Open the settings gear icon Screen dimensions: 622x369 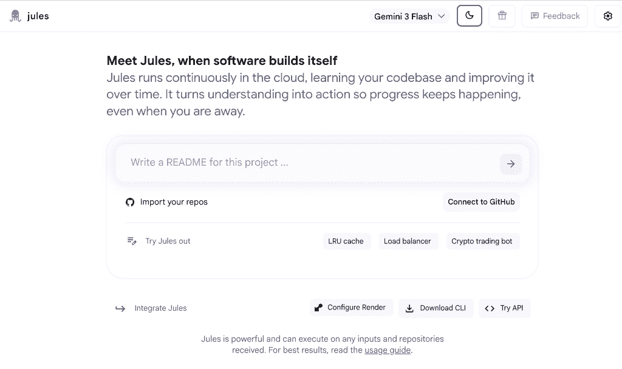[x=607, y=16]
